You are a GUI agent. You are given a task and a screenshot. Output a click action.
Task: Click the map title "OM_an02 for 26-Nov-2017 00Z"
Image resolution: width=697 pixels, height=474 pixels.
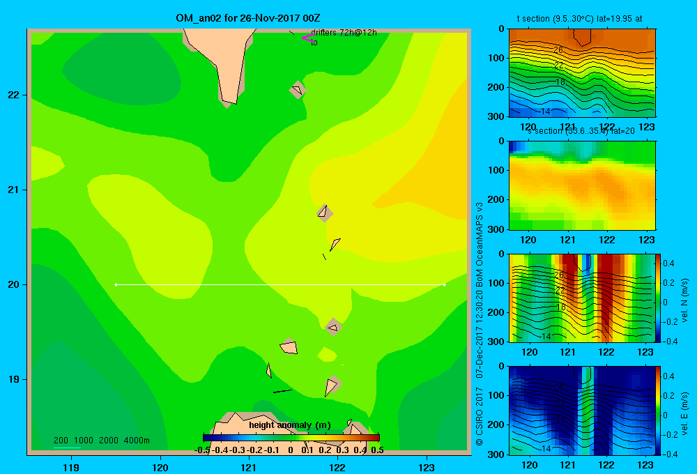(x=248, y=18)
